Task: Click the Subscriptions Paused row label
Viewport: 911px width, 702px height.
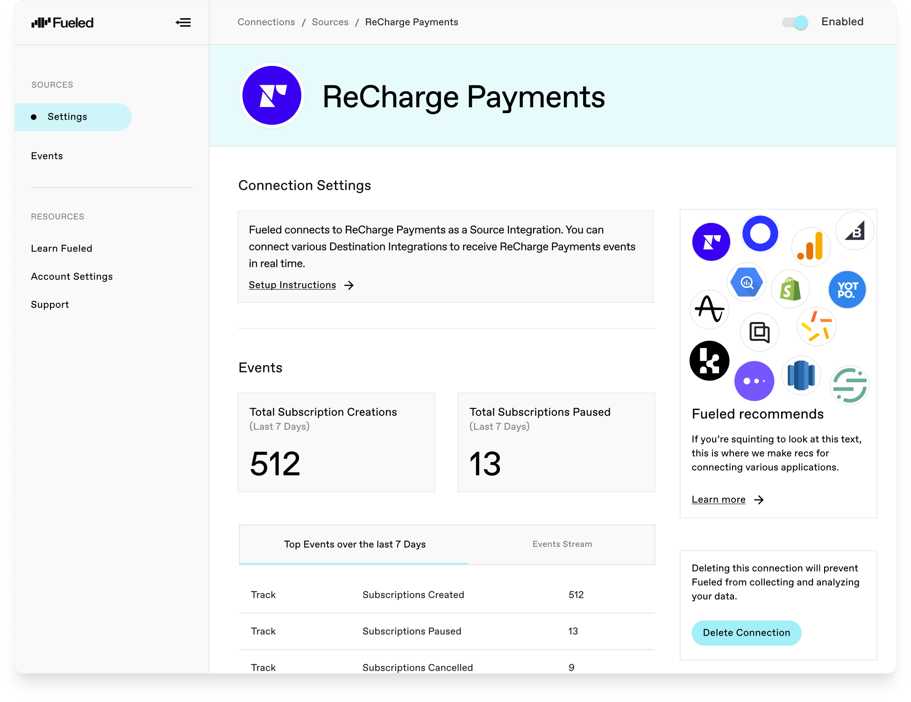Action: 412,631
